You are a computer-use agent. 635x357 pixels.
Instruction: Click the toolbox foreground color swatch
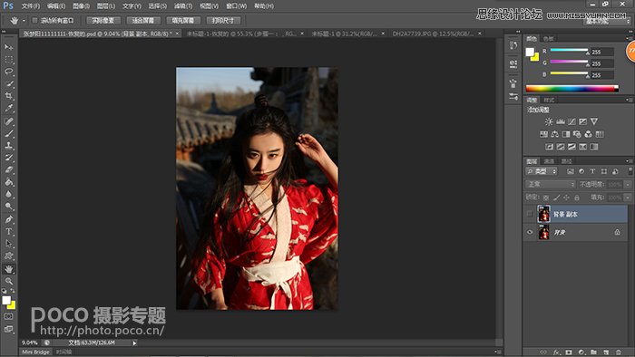(x=6, y=301)
